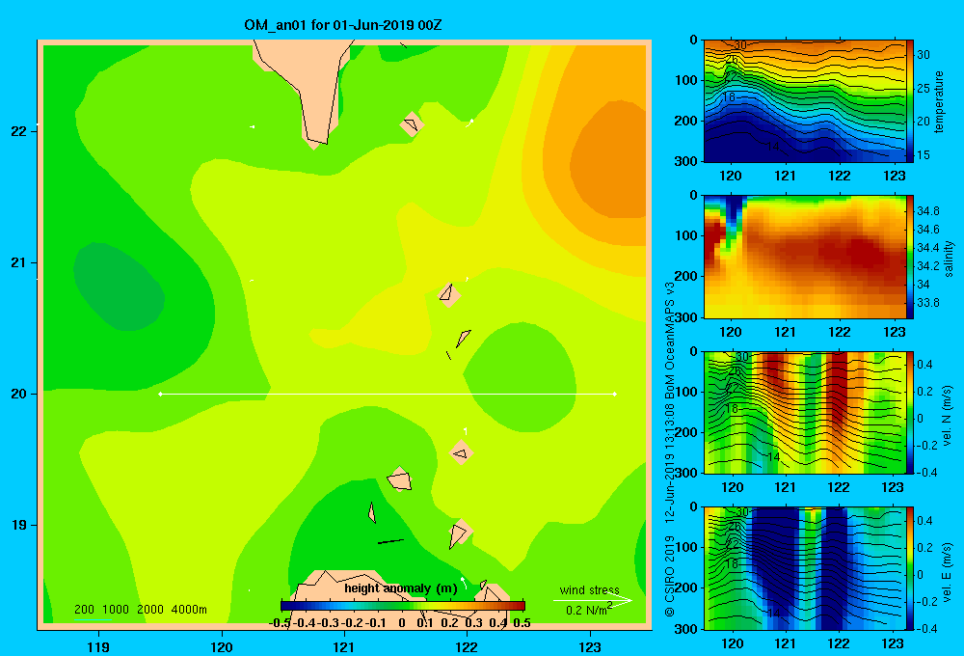964x656 pixels.
Task: Click the 'wind stress' label
Action: 590,589
